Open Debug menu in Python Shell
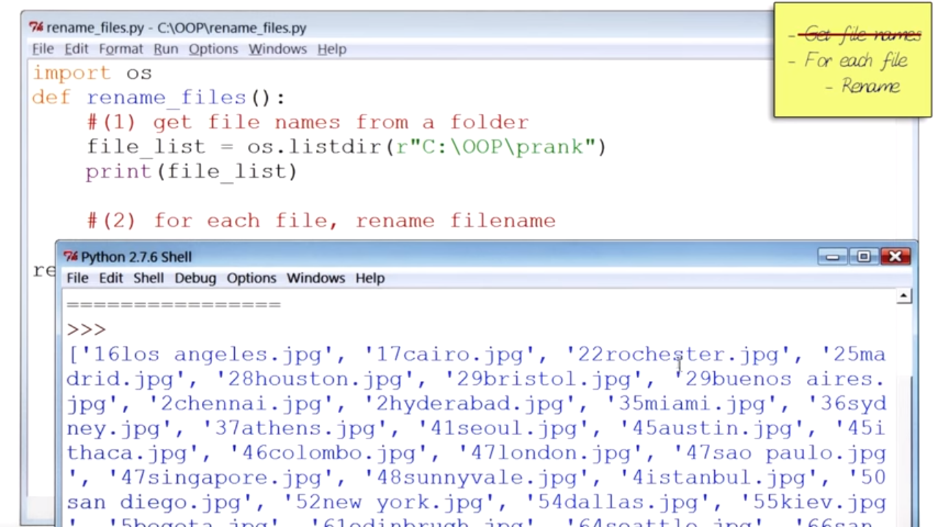The width and height of the screenshot is (938, 527). point(195,278)
